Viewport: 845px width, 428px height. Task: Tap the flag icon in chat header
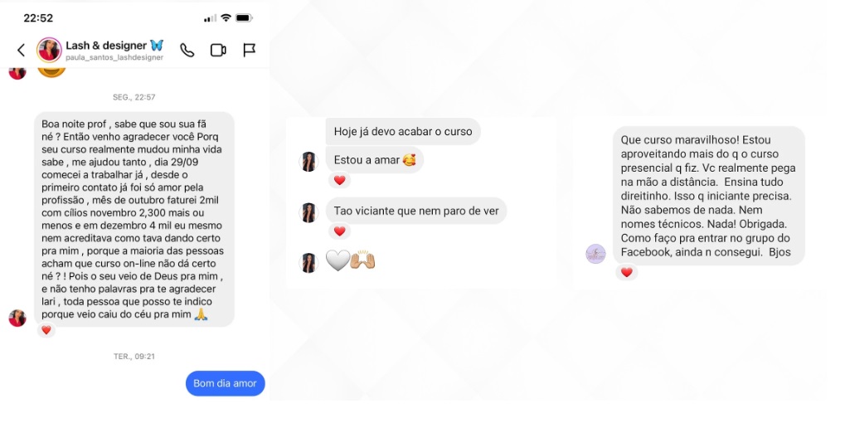click(x=249, y=50)
